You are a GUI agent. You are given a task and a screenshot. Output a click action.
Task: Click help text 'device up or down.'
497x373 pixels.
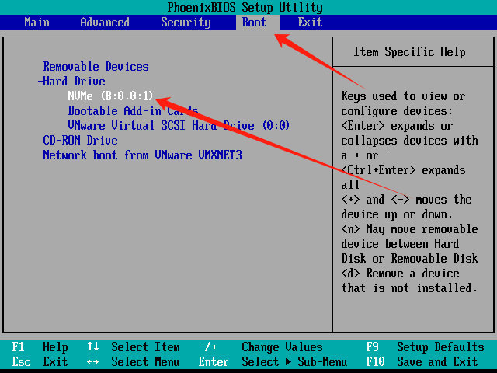397,214
